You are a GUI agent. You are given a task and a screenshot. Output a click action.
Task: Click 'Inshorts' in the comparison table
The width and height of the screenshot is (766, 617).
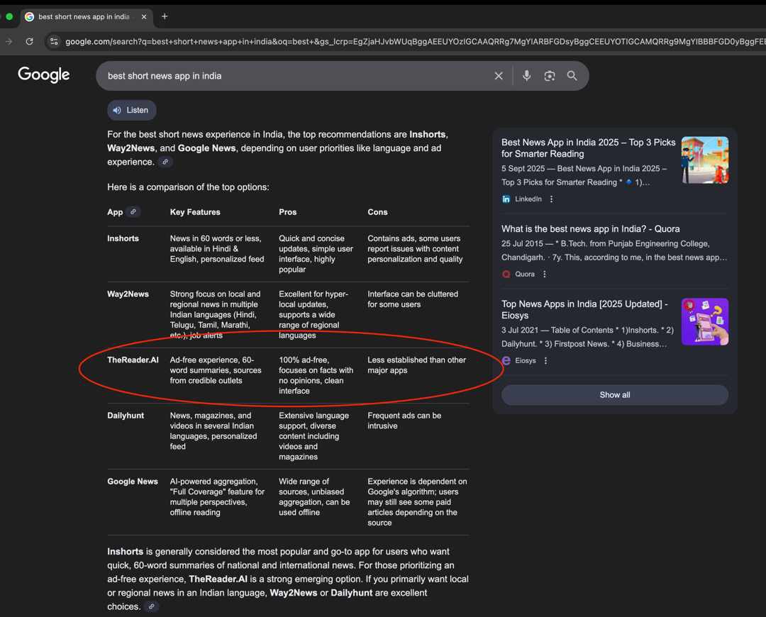[123, 238]
